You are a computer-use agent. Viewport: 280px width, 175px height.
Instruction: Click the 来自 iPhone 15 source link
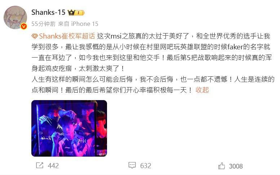tap(78, 24)
